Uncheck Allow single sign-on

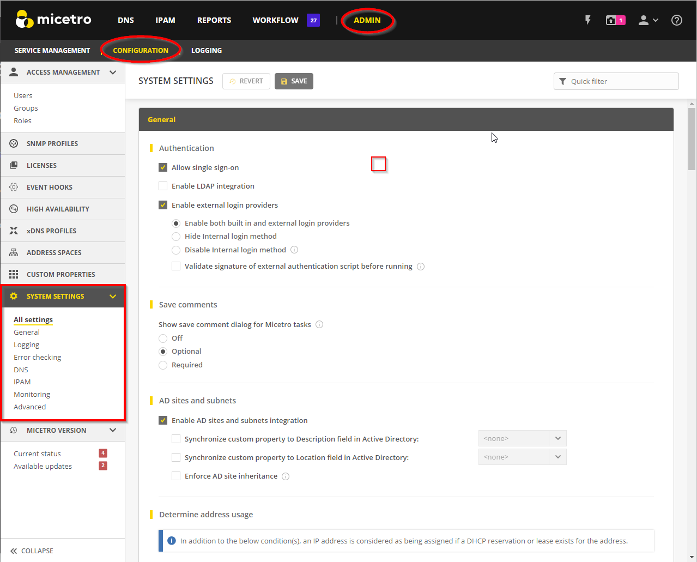pyautogui.click(x=163, y=167)
